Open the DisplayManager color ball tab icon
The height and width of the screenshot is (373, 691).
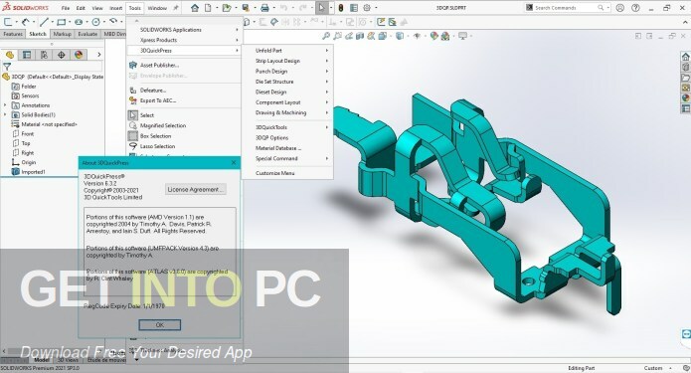pyautogui.click(x=79, y=55)
